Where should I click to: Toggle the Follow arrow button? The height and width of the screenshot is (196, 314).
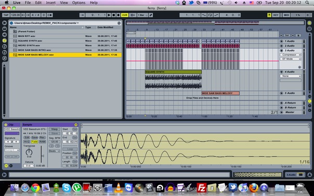click(82, 15)
